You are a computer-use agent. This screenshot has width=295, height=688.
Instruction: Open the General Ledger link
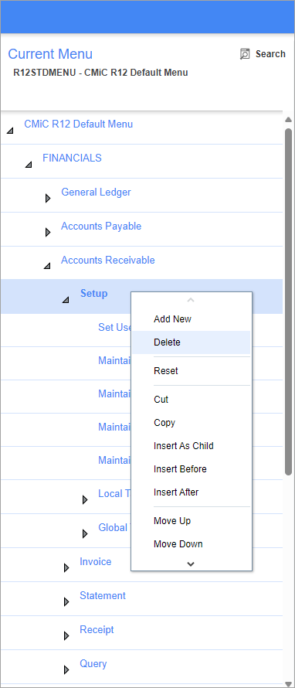(96, 192)
